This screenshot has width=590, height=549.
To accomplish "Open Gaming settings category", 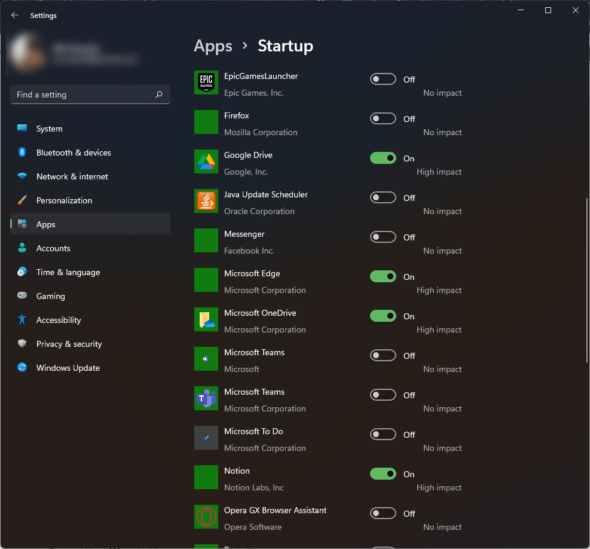I will [90, 296].
